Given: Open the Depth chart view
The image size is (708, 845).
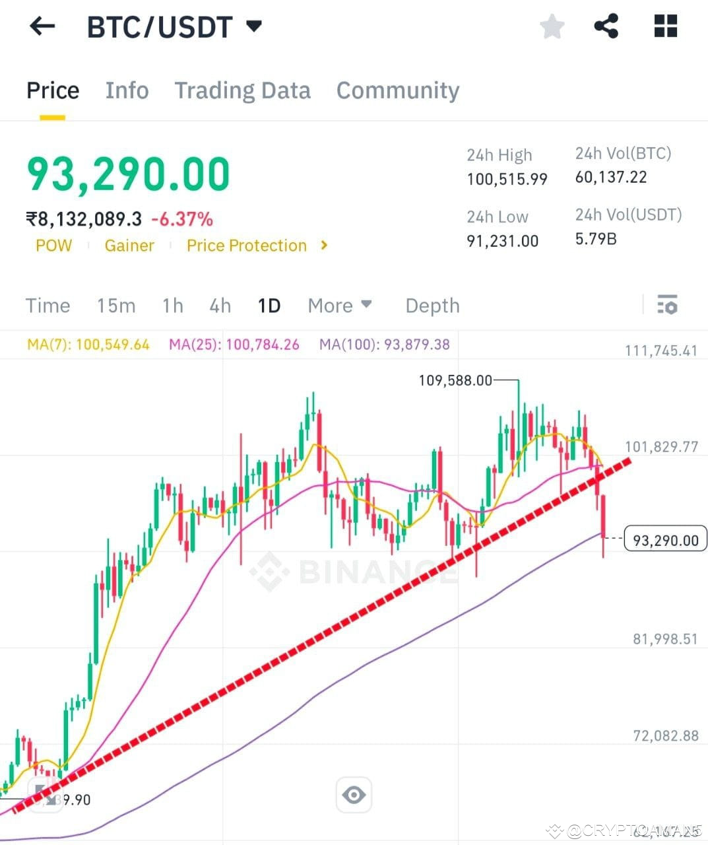Looking at the screenshot, I should click(432, 306).
